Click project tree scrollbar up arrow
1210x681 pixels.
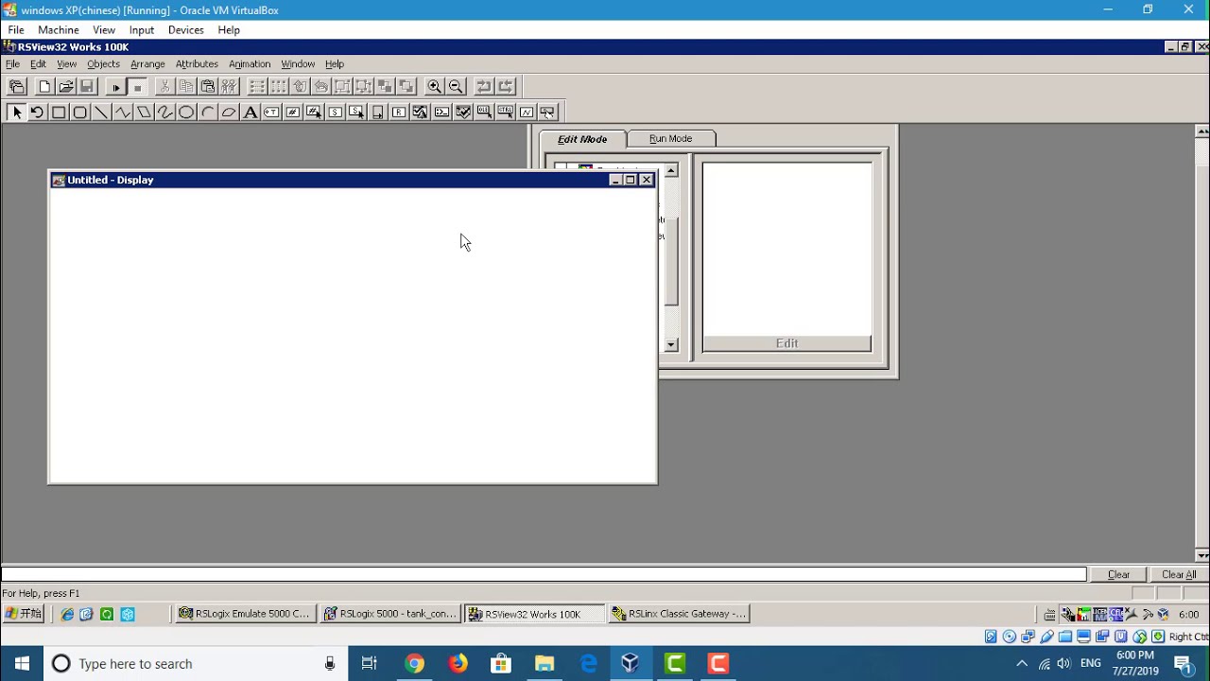pyautogui.click(x=671, y=171)
